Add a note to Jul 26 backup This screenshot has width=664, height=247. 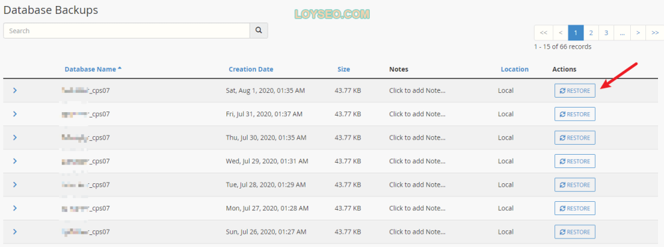pos(417,232)
